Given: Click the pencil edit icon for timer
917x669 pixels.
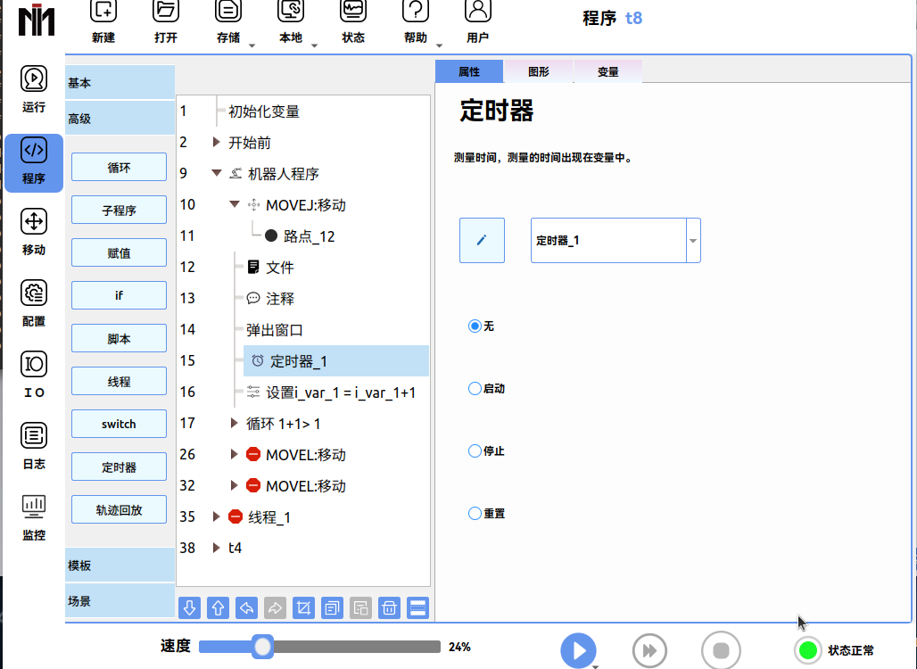Looking at the screenshot, I should click(482, 240).
